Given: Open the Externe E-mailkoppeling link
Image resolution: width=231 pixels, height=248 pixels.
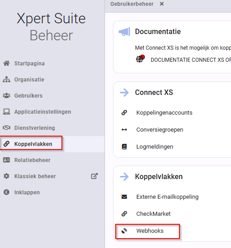Looking at the screenshot, I should [x=167, y=197].
